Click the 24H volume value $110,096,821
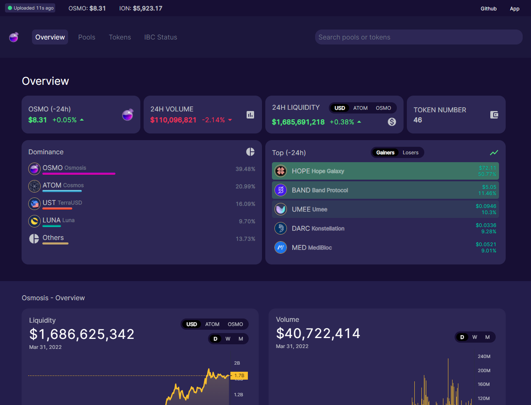 174,120
